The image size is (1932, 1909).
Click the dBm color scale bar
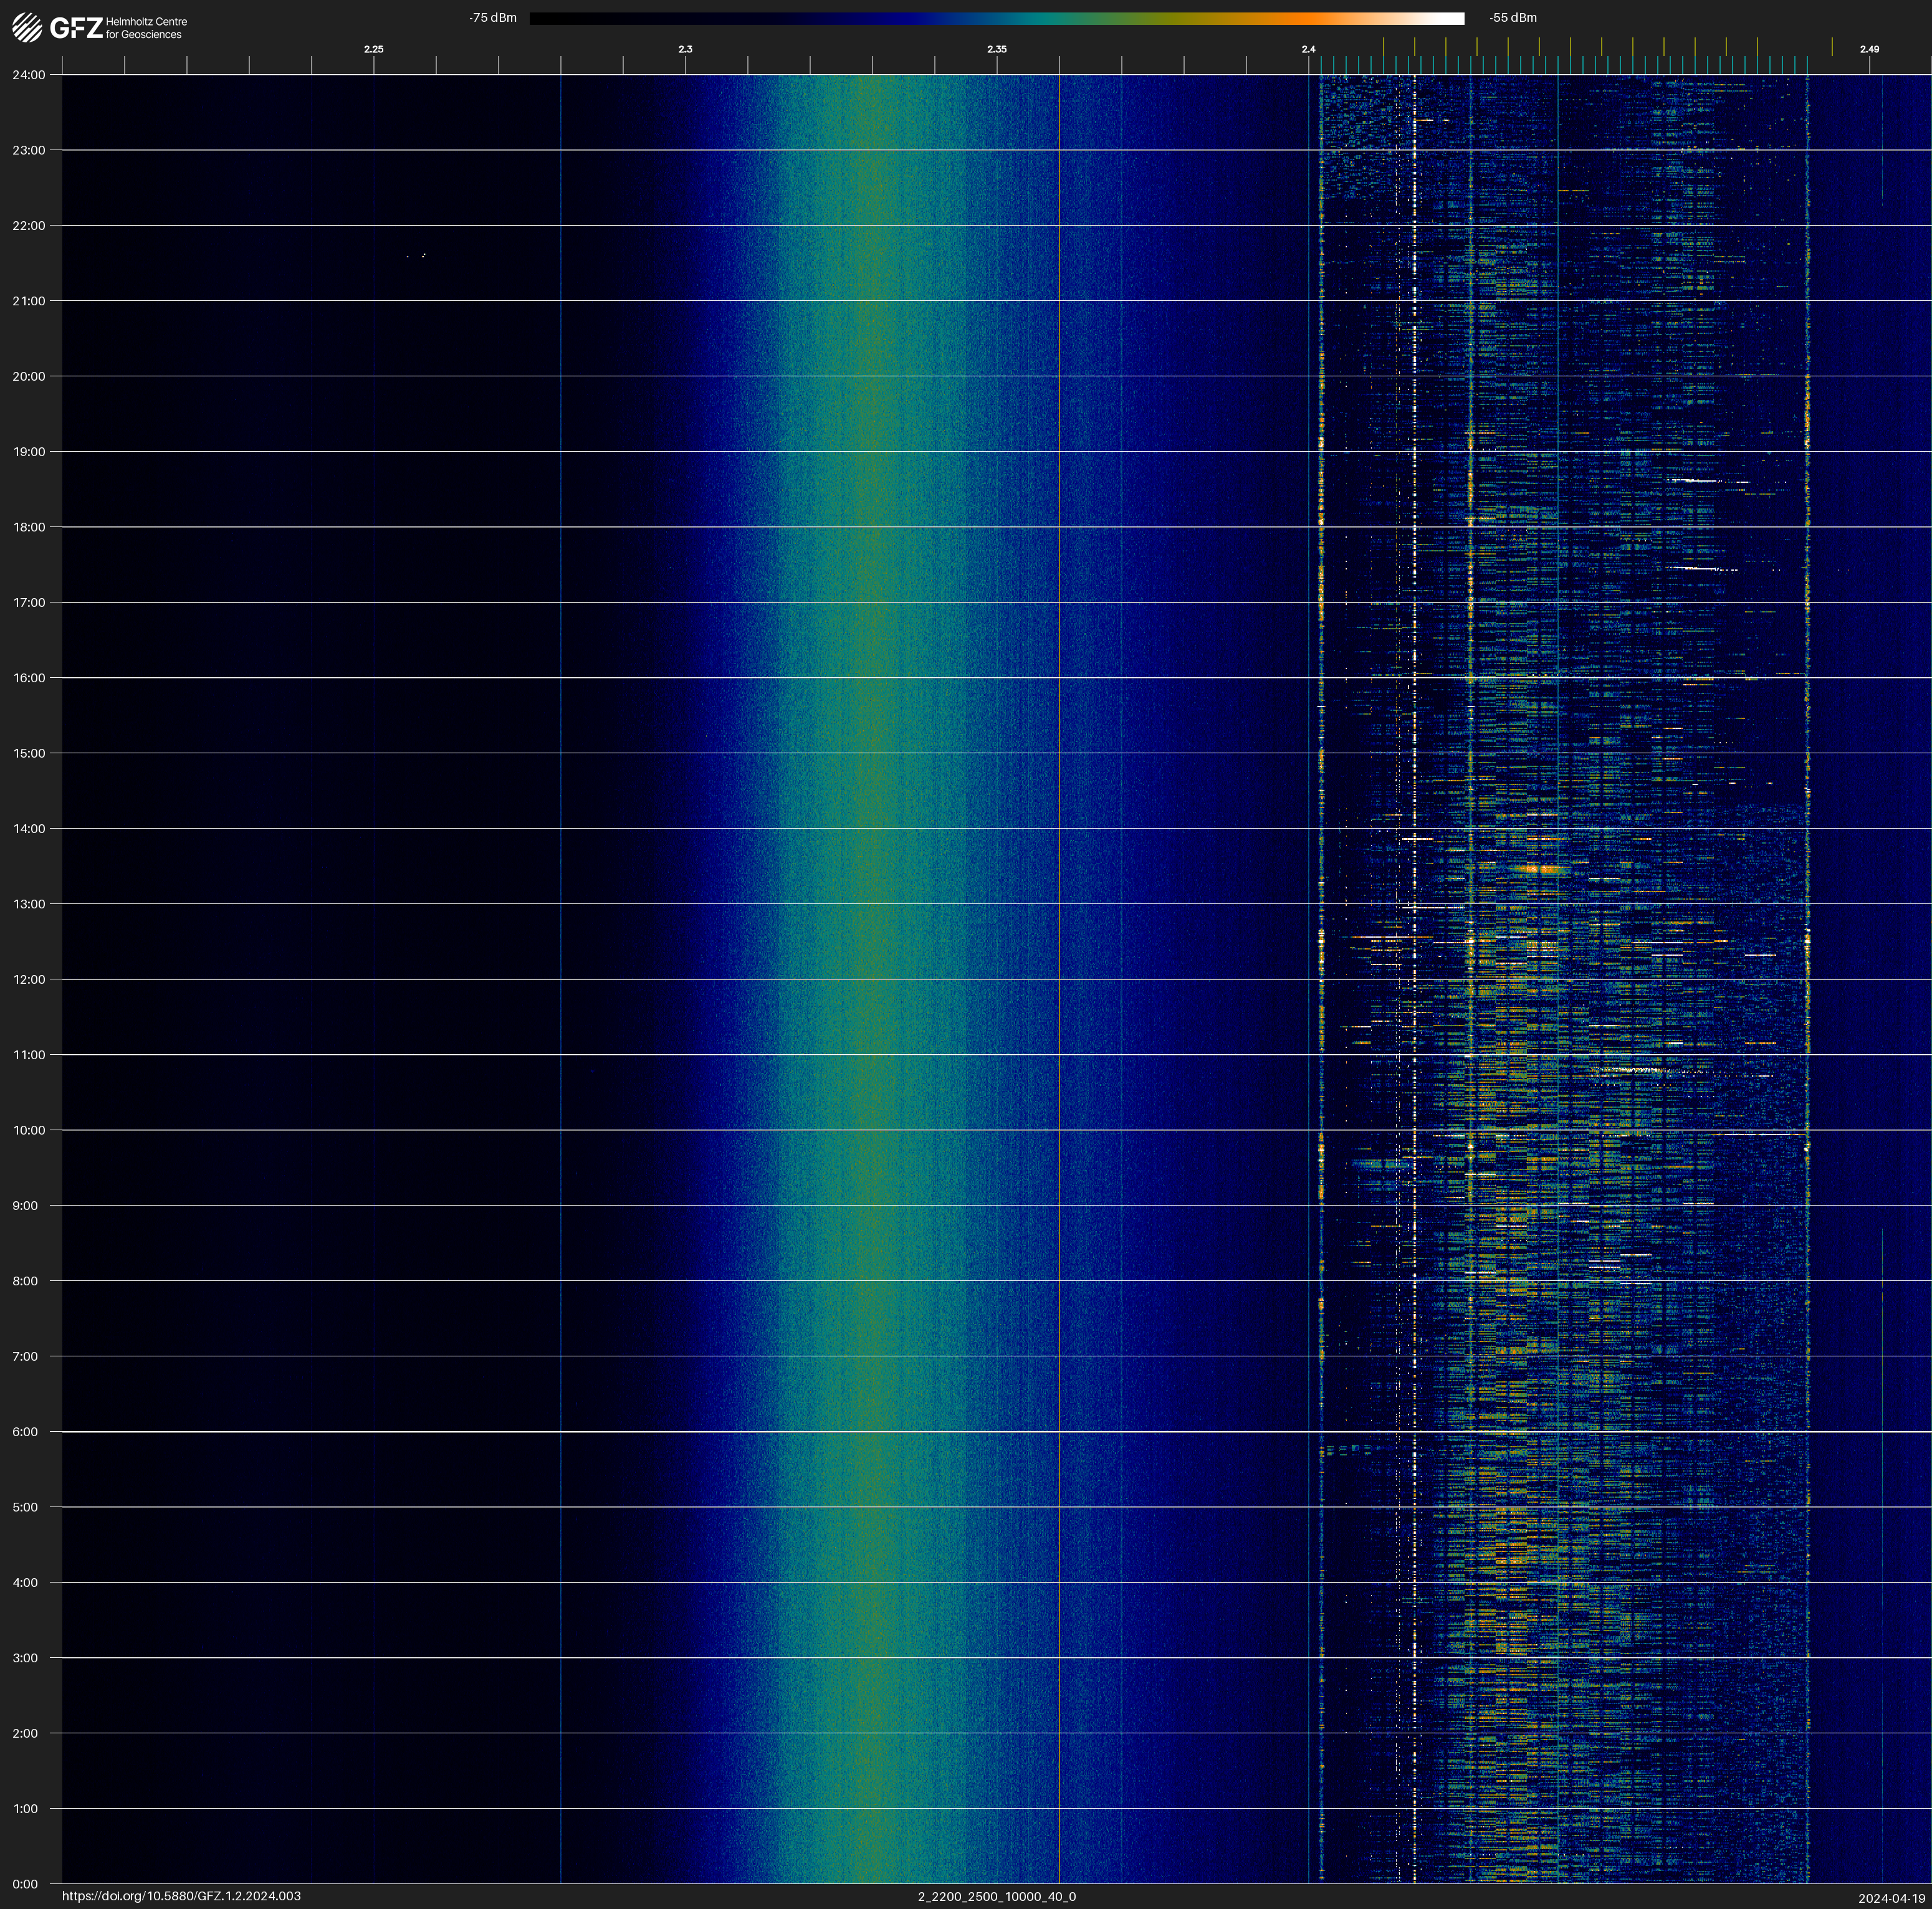coord(996,18)
